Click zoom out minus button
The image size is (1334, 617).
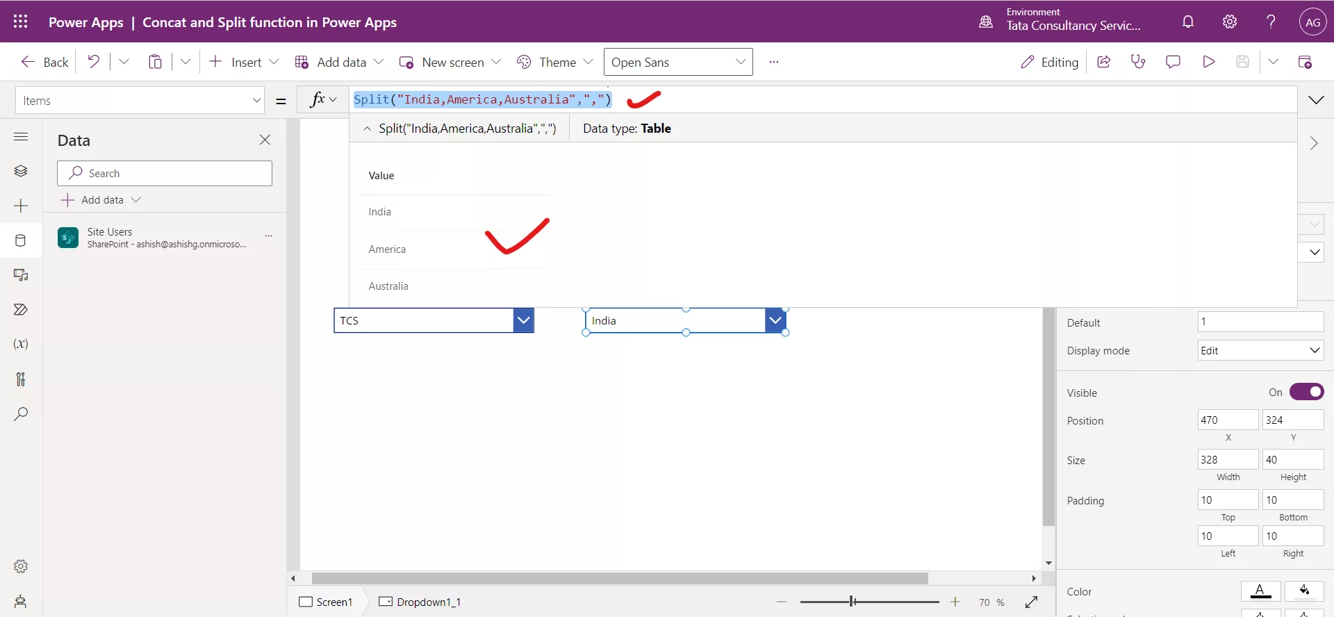point(782,602)
